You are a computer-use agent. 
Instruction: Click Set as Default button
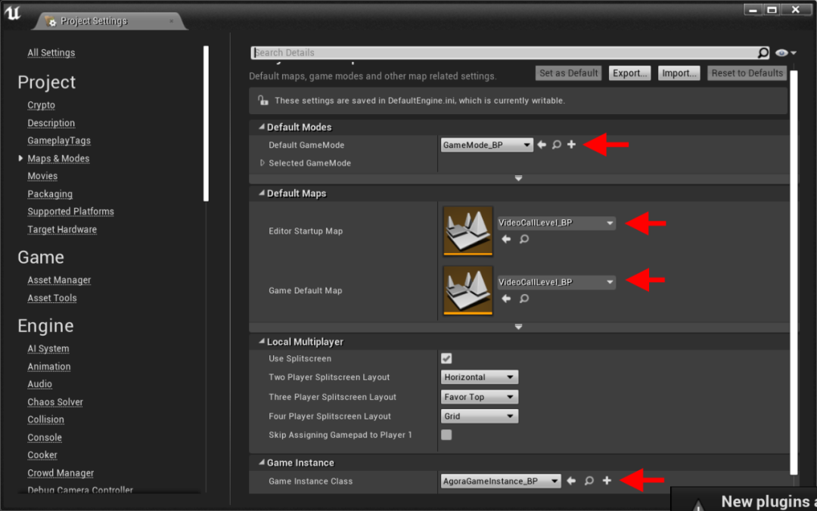(x=568, y=73)
